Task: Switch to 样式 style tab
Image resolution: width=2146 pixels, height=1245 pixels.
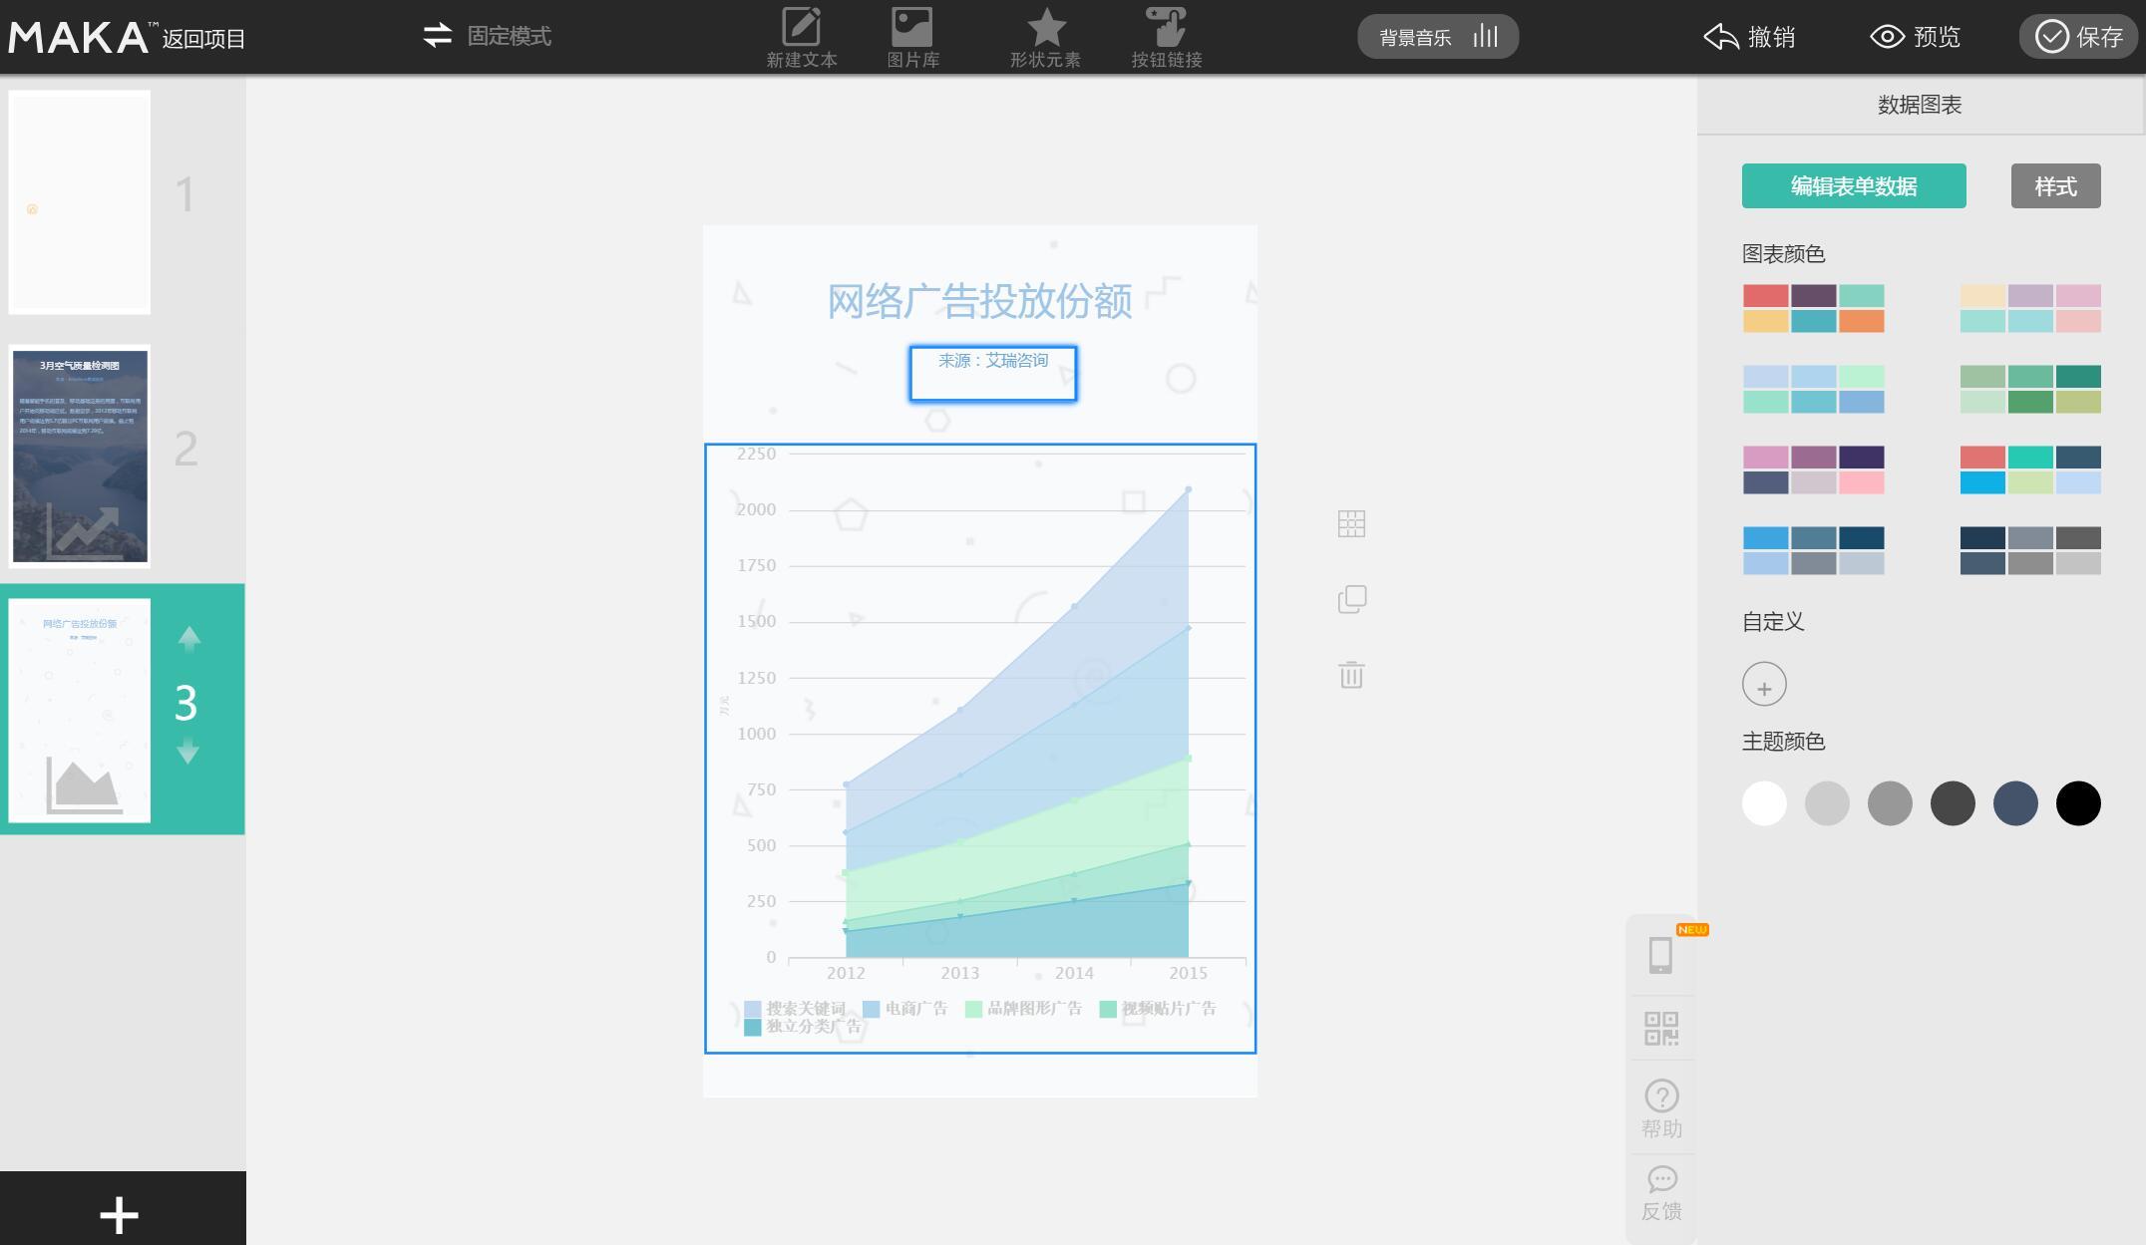Action: [2055, 186]
